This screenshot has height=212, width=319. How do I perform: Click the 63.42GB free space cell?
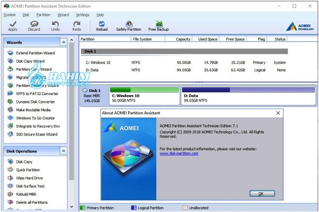238,70
